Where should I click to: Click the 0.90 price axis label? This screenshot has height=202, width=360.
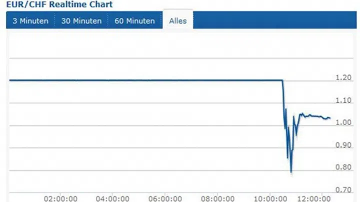[x=343, y=145]
